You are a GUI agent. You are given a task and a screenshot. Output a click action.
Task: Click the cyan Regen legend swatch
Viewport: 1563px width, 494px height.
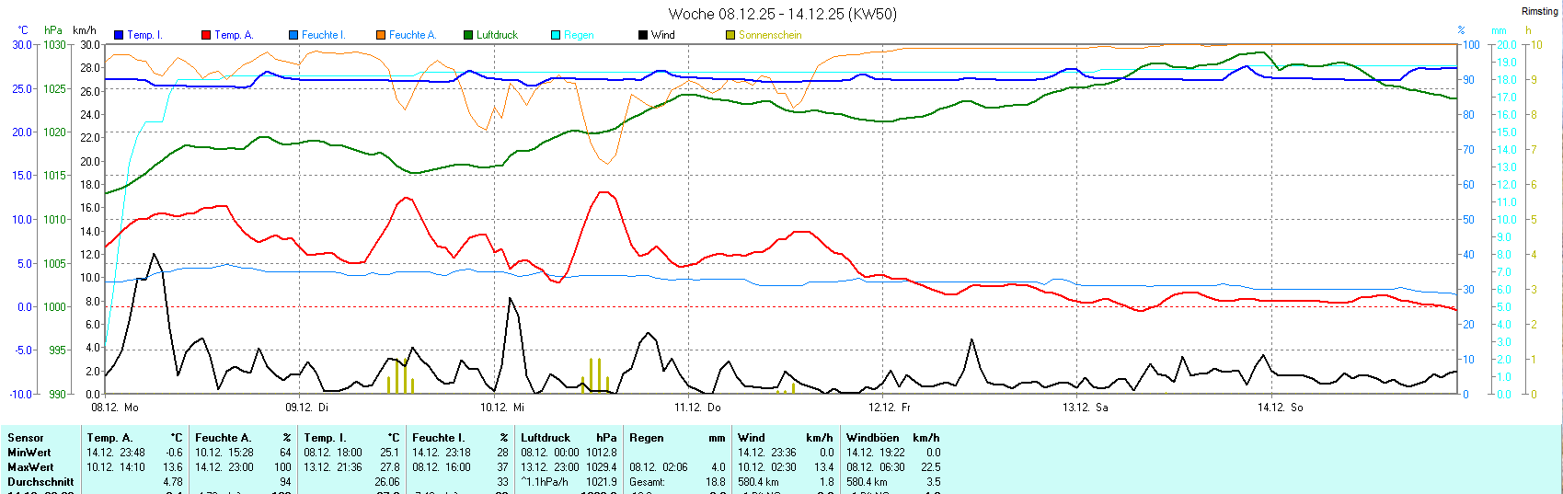[556, 35]
